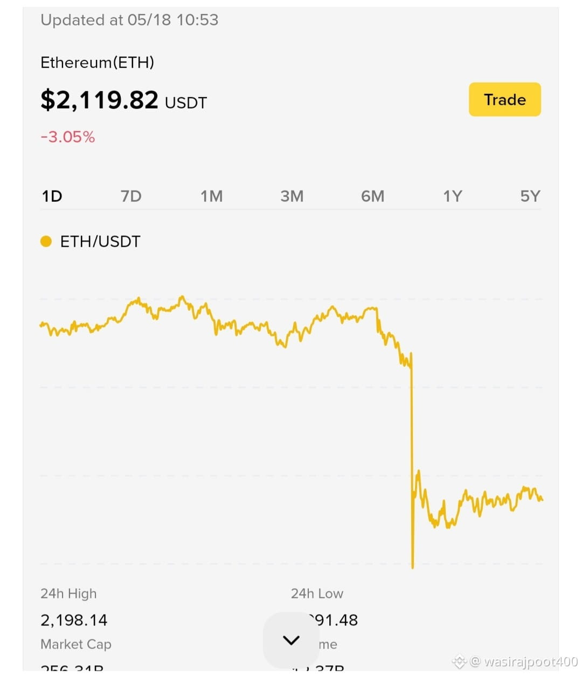The height and width of the screenshot is (675, 582).
Task: Tap the 24h Low label
Action: [317, 594]
